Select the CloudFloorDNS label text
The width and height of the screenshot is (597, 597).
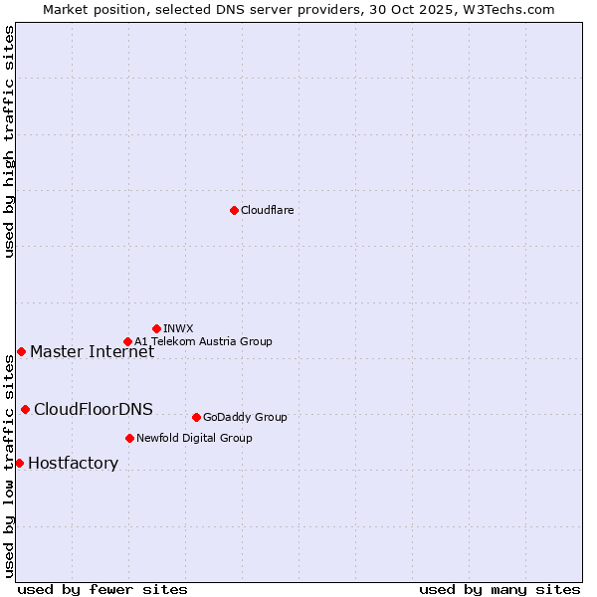pos(94,409)
